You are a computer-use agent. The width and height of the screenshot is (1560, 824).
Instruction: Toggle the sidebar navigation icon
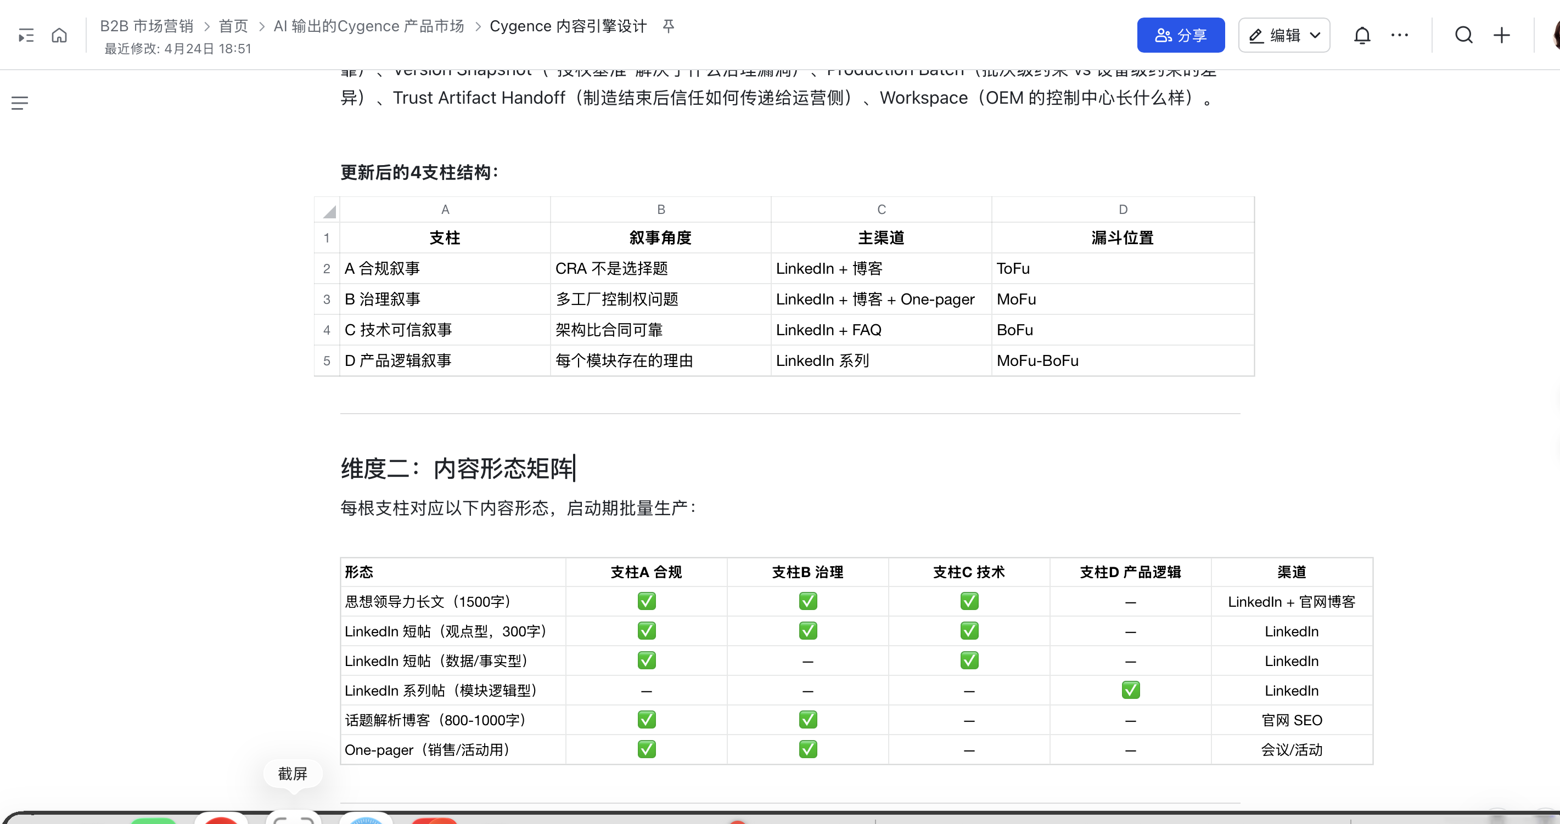[x=26, y=36]
